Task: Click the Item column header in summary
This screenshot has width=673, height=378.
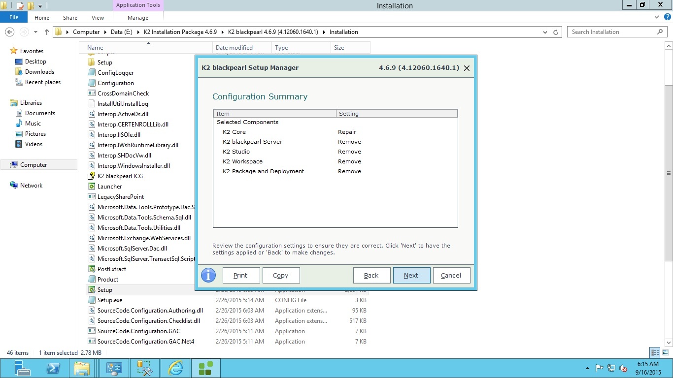Action: pos(274,114)
